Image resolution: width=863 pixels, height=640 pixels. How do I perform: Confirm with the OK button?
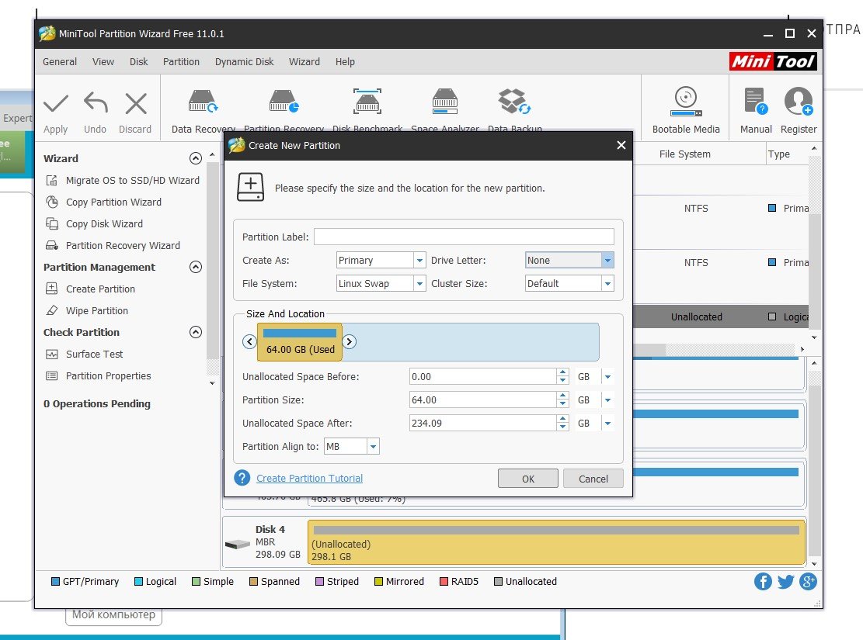click(527, 479)
